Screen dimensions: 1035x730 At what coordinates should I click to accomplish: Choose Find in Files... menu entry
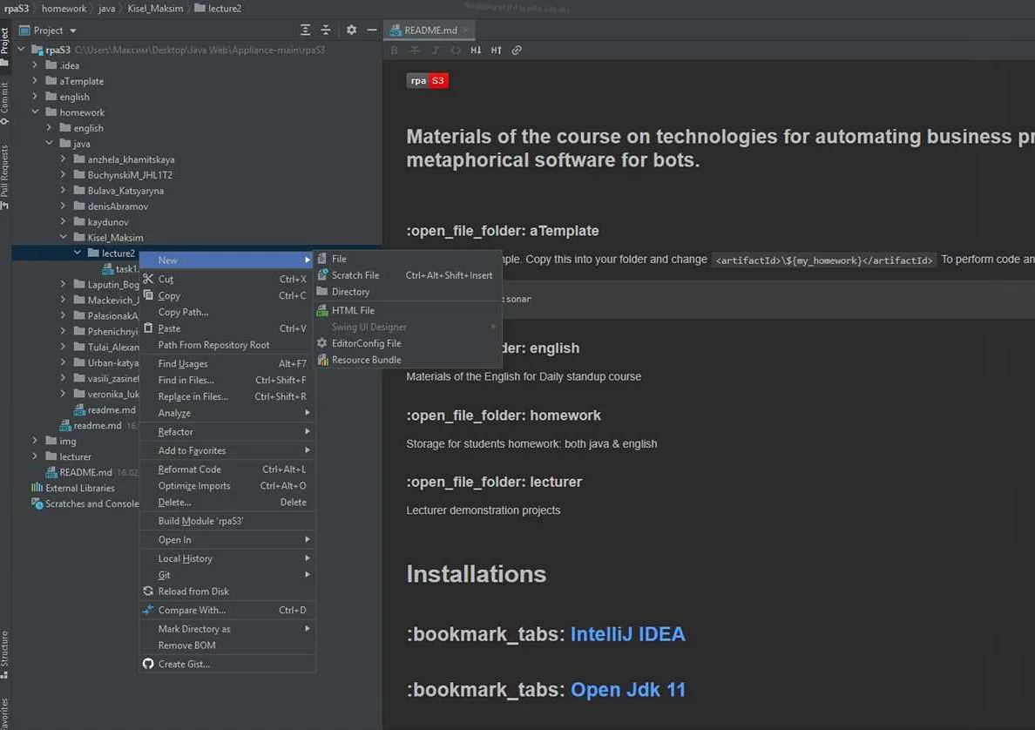coord(227,380)
